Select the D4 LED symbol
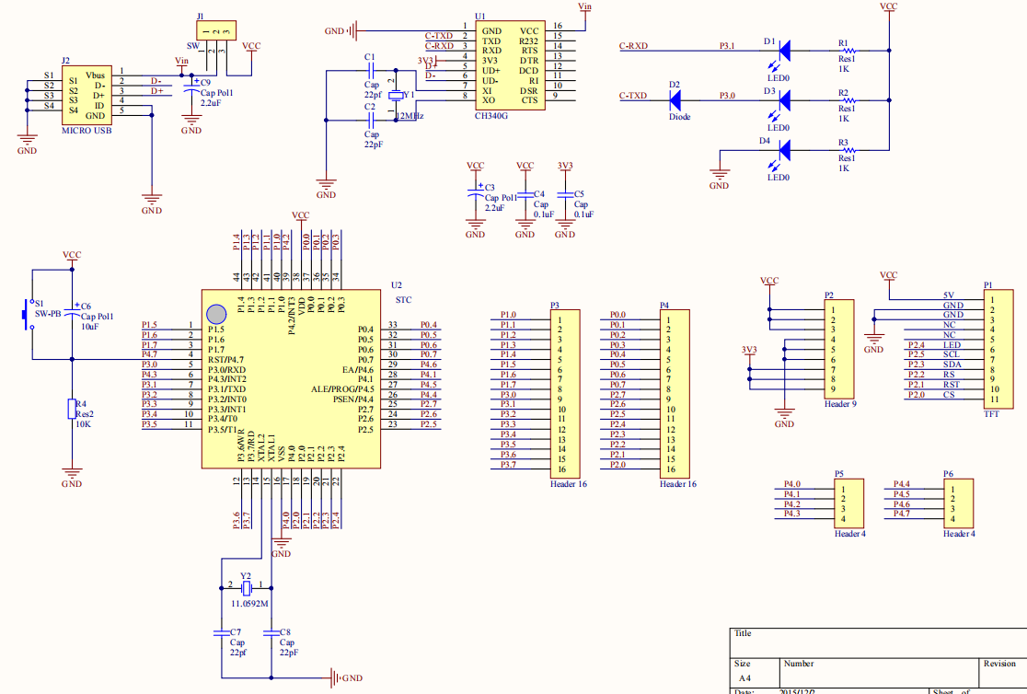The width and height of the screenshot is (1027, 694). point(784,150)
